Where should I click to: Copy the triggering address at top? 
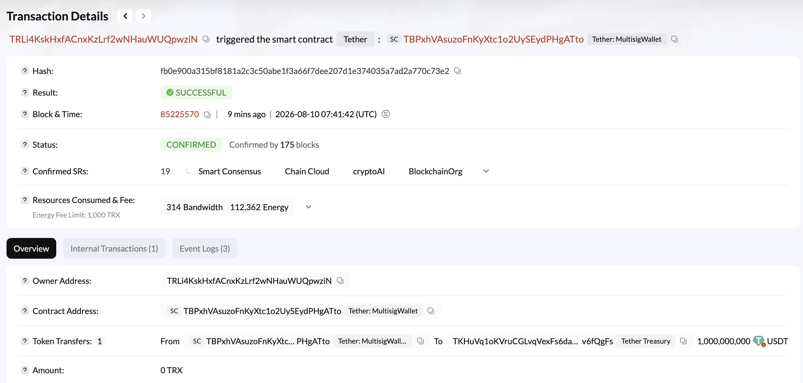click(x=206, y=39)
